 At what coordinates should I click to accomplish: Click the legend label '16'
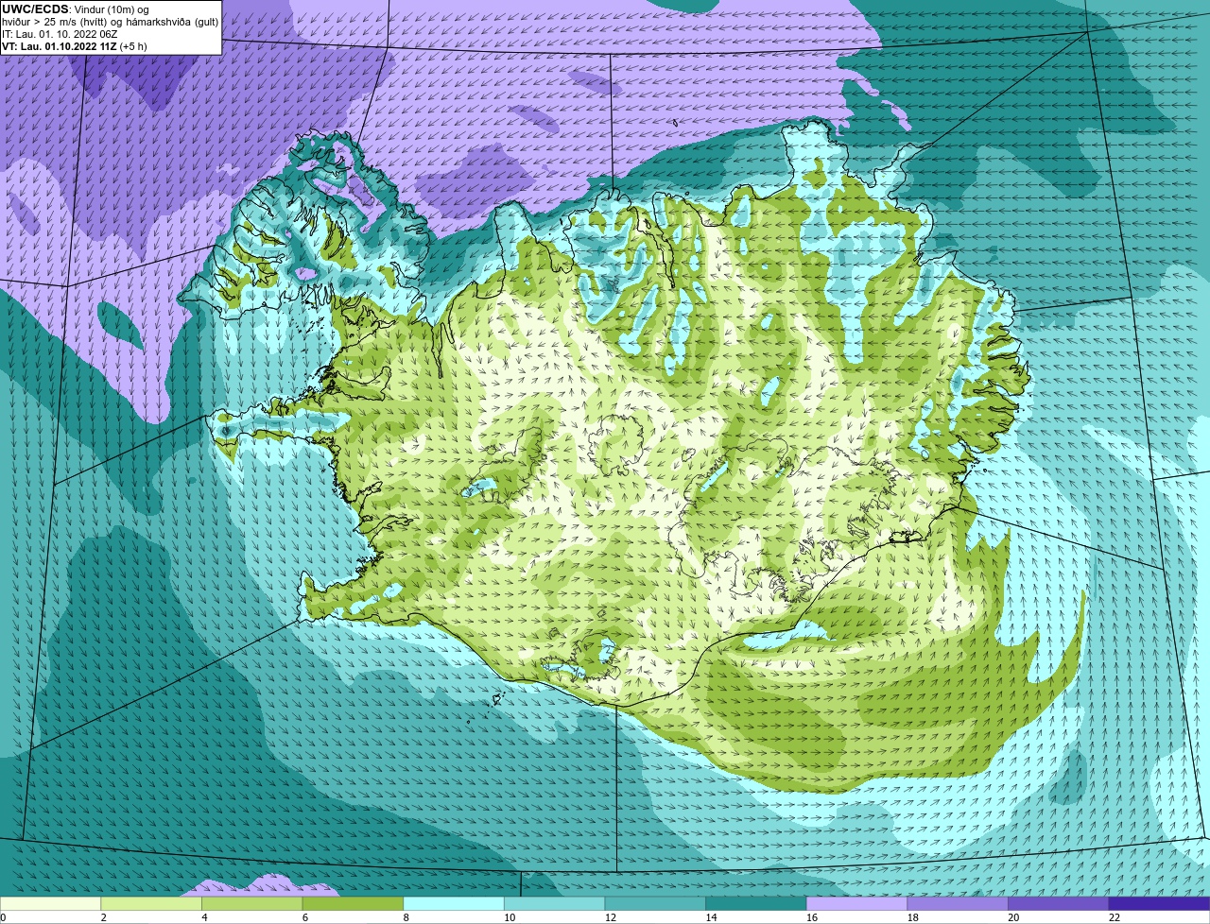click(x=812, y=917)
